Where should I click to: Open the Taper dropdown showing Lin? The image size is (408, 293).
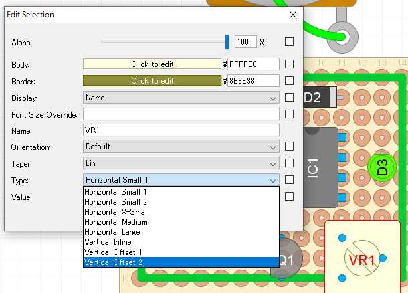(x=181, y=163)
